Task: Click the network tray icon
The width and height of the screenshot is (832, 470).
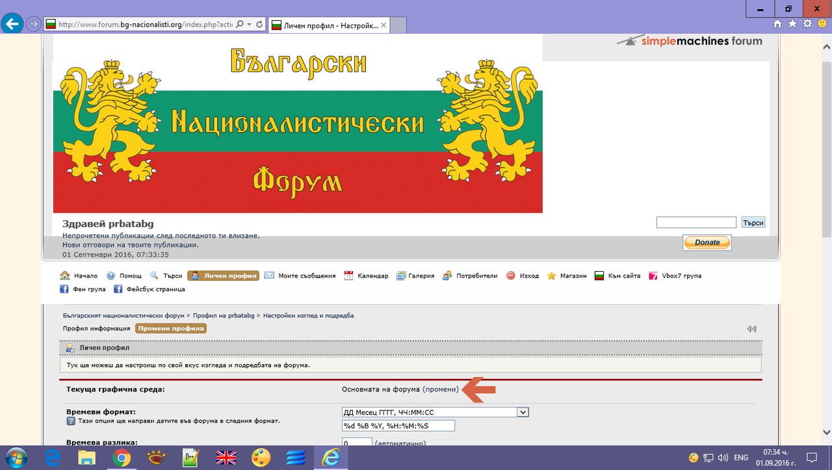Action: [708, 458]
